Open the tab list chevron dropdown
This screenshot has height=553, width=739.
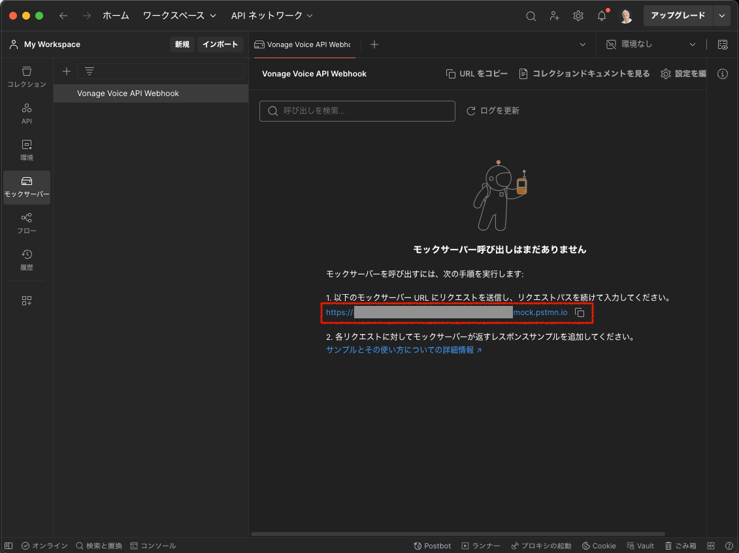point(583,44)
